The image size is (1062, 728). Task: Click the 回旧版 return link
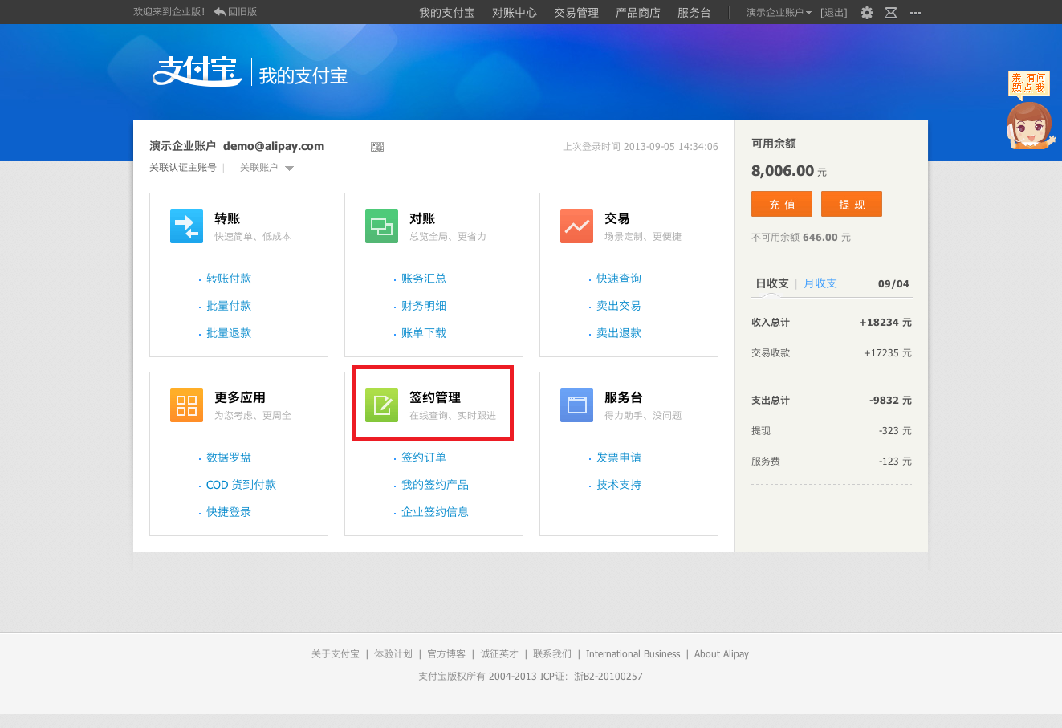point(236,12)
